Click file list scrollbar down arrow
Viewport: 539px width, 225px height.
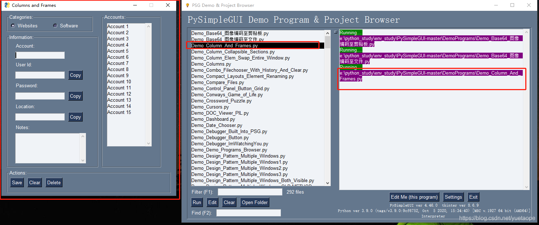coord(327,183)
